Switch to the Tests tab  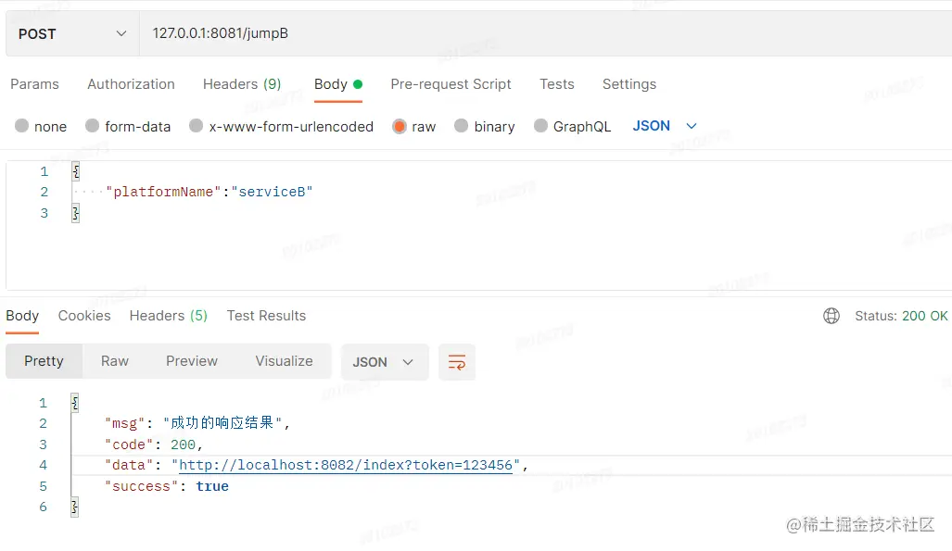point(557,84)
